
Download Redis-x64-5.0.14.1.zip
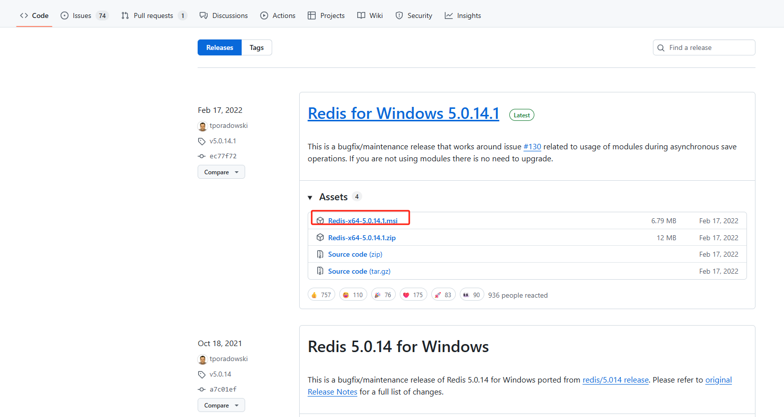coord(362,238)
